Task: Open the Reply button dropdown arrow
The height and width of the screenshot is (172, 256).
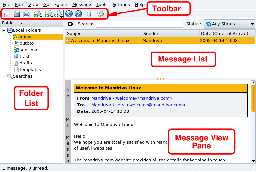Action: tap(52, 17)
